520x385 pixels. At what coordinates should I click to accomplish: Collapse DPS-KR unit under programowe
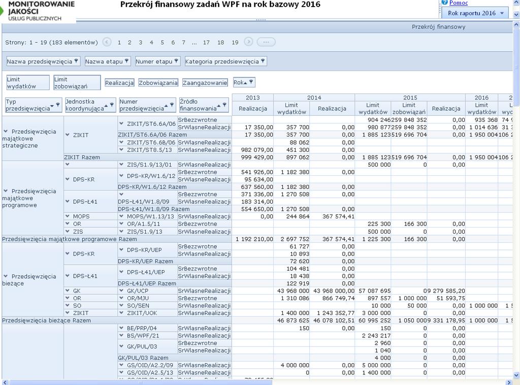[68, 179]
